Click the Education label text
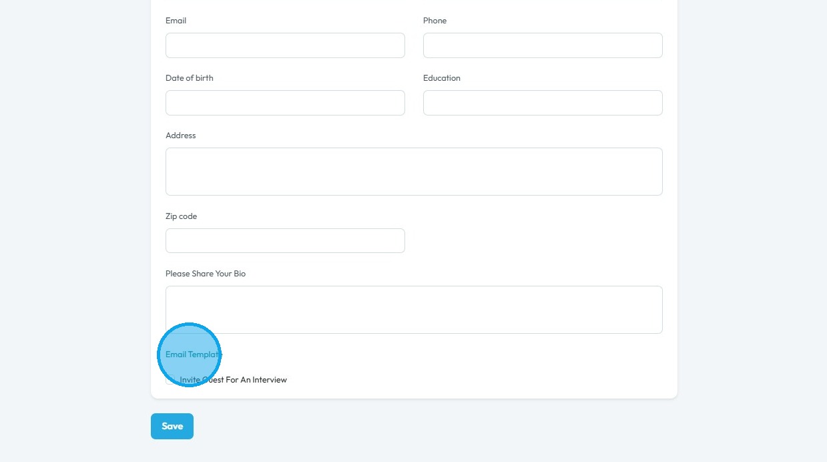This screenshot has height=462, width=827. click(x=442, y=78)
